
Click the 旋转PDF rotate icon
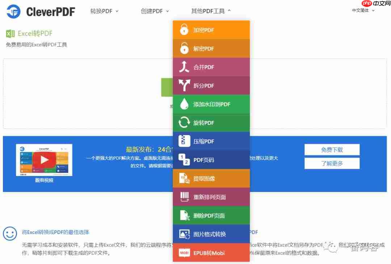(x=184, y=122)
